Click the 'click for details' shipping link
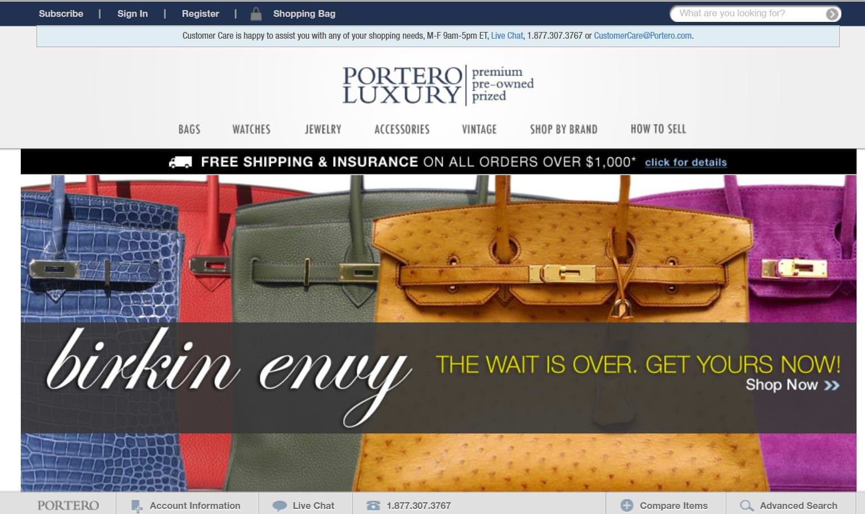The width and height of the screenshot is (865, 514). pos(686,163)
